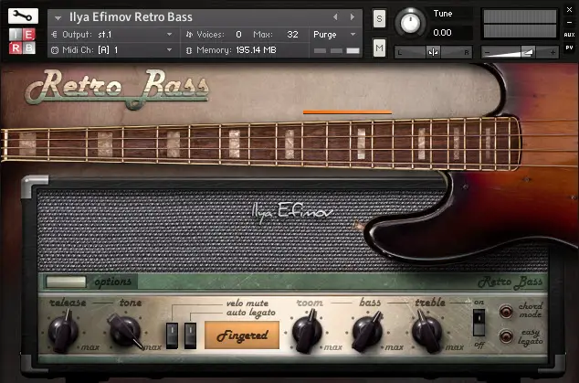Enable chord mode indicator button
Viewport: 579px width, 383px height.
tap(506, 312)
